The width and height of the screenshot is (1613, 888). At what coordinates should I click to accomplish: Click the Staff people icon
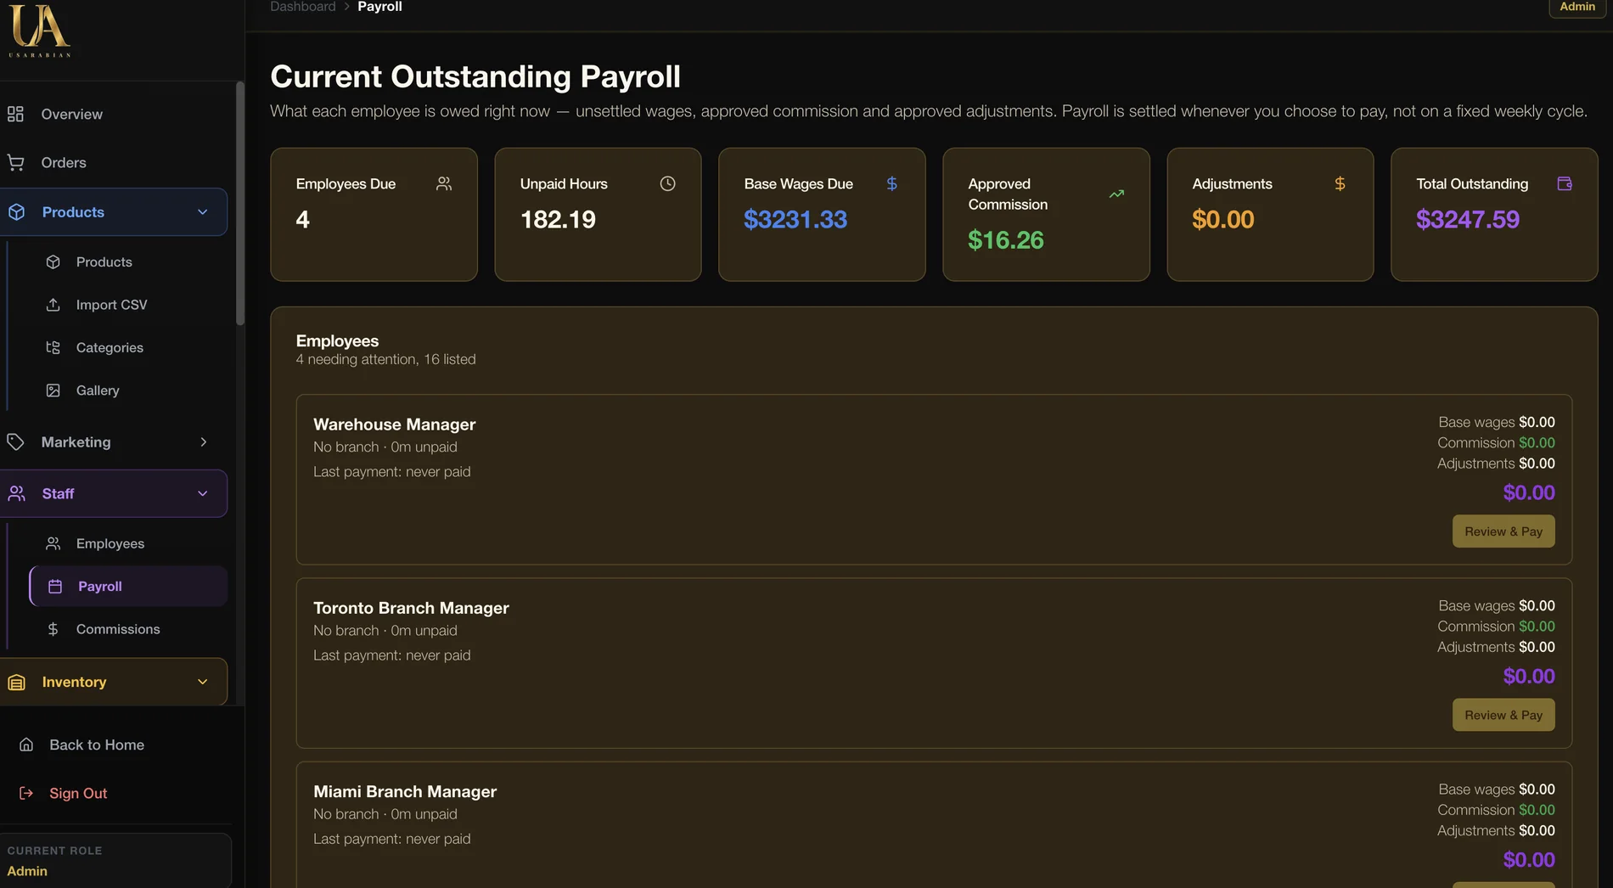[x=17, y=493]
